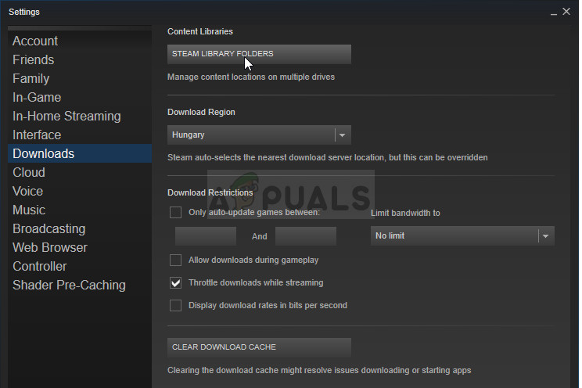Viewport: 582px width, 388px height.
Task: Click the auto-update start time field
Action: (x=206, y=236)
